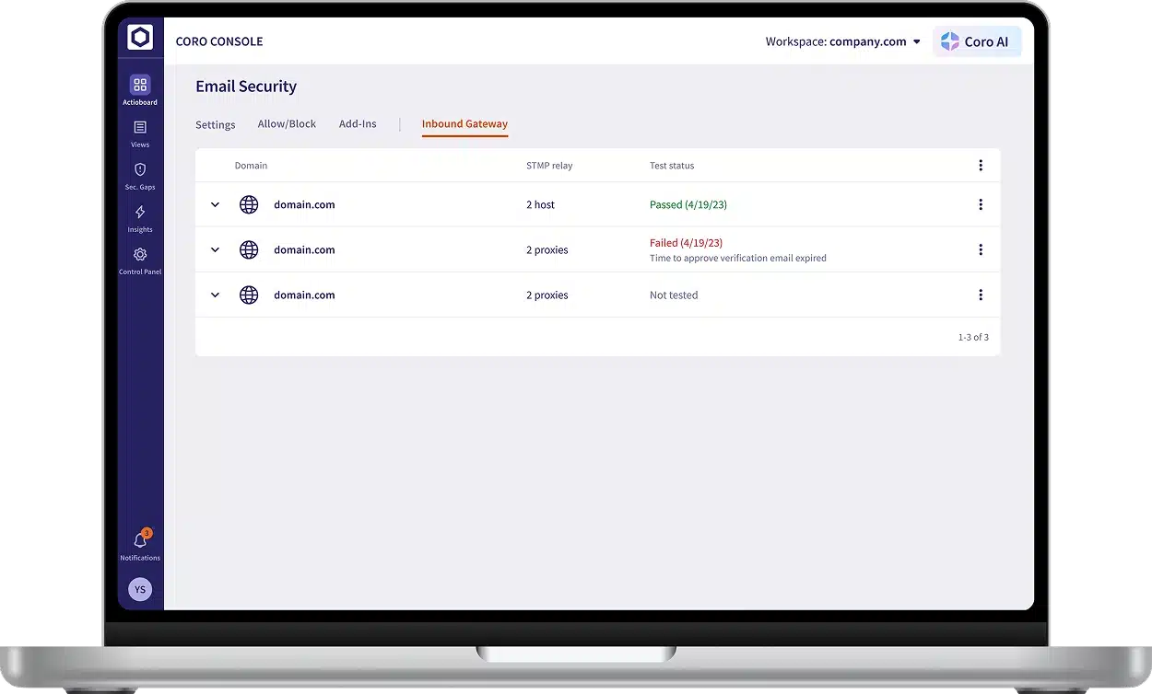Viewport: 1152px width, 694px height.
Task: Open the three-dot menu for the Passed domain
Action: (981, 204)
